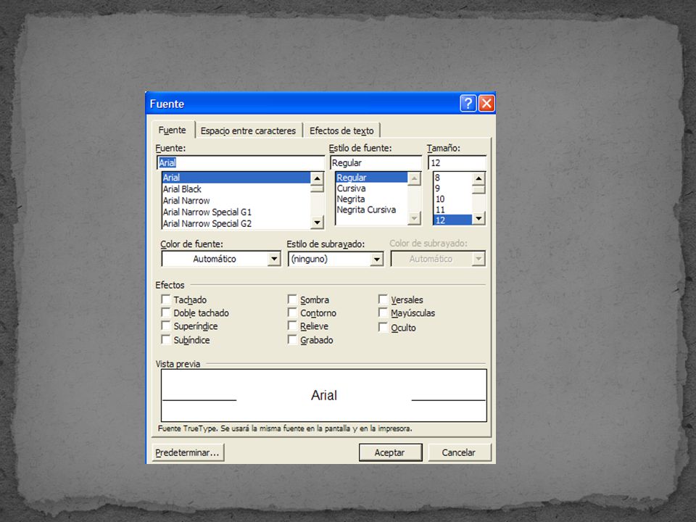The height and width of the screenshot is (522, 696).
Task: Select Regular font style
Action: pyautogui.click(x=371, y=178)
